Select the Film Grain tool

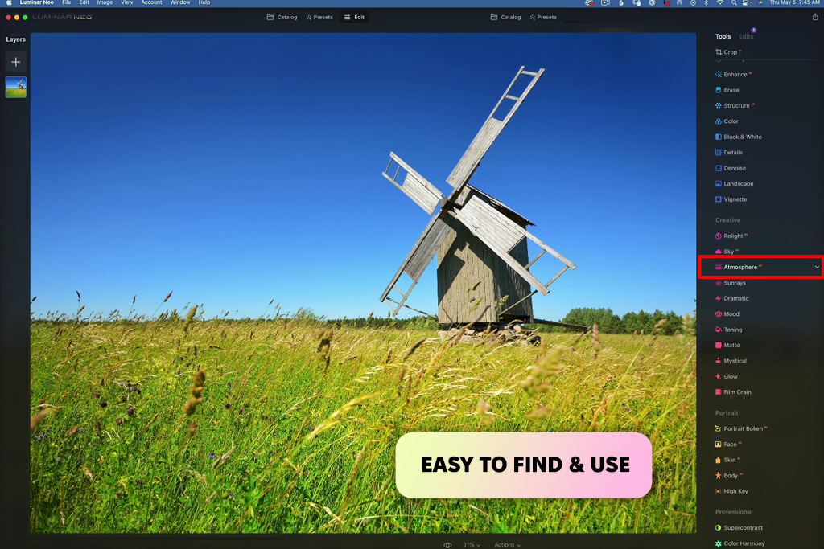click(734, 392)
